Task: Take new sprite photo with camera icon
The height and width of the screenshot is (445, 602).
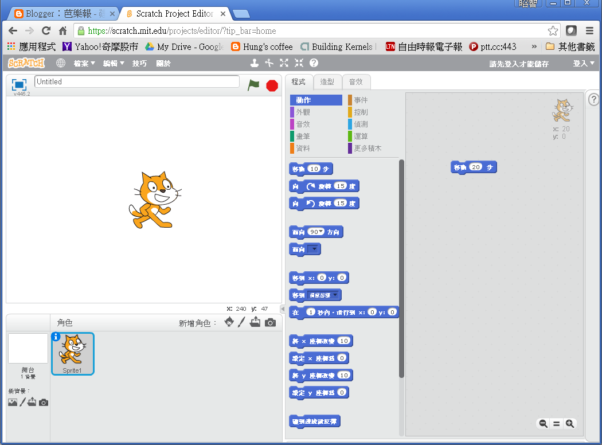Action: click(x=270, y=322)
